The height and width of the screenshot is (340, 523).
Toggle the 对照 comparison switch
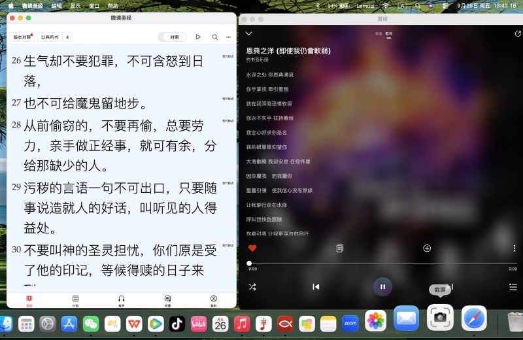(x=172, y=37)
